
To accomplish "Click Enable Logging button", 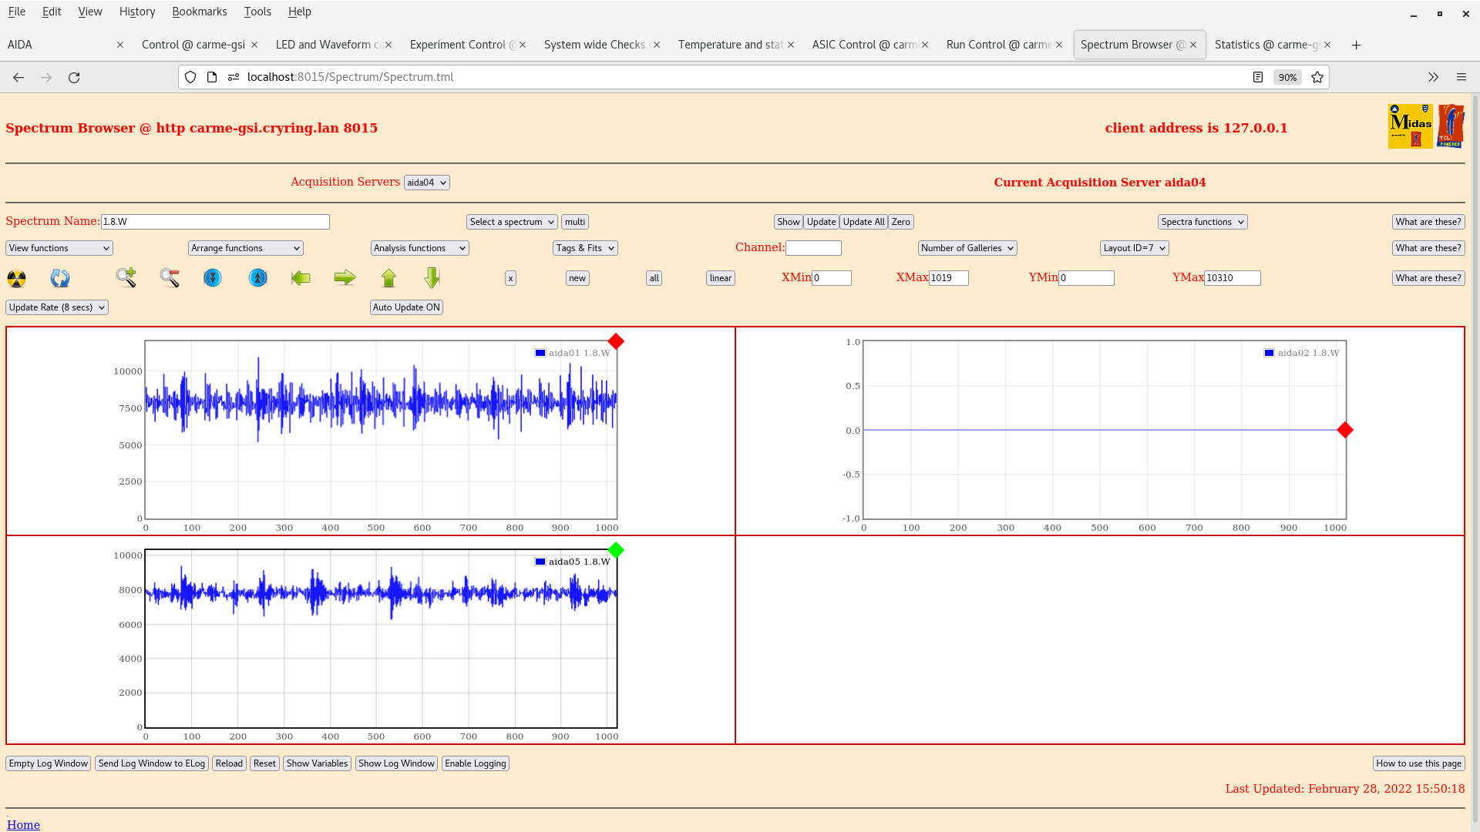I will pos(476,763).
